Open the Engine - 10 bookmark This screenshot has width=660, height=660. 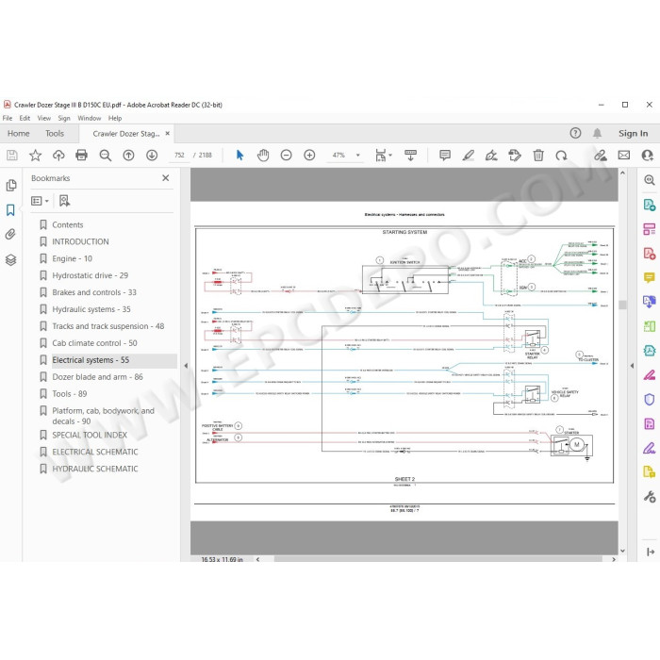(72, 258)
